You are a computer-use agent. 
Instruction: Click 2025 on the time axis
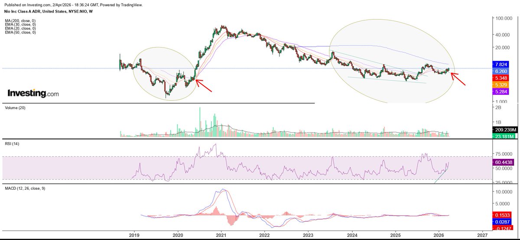(x=395, y=235)
